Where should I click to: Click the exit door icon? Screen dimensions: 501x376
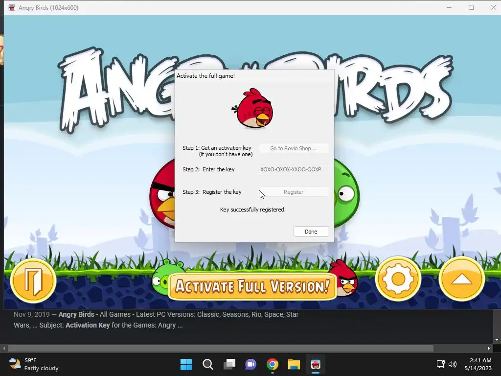[33, 281]
